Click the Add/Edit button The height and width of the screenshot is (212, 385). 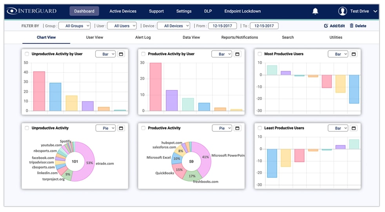coord(334,26)
